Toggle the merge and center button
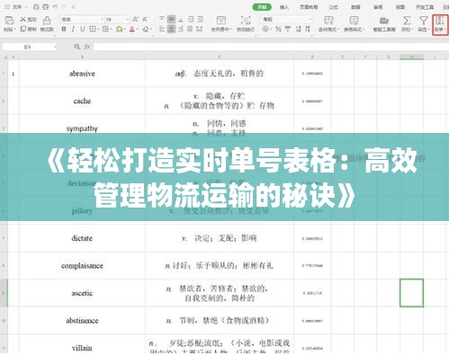449x354 pixels. (x=221, y=24)
